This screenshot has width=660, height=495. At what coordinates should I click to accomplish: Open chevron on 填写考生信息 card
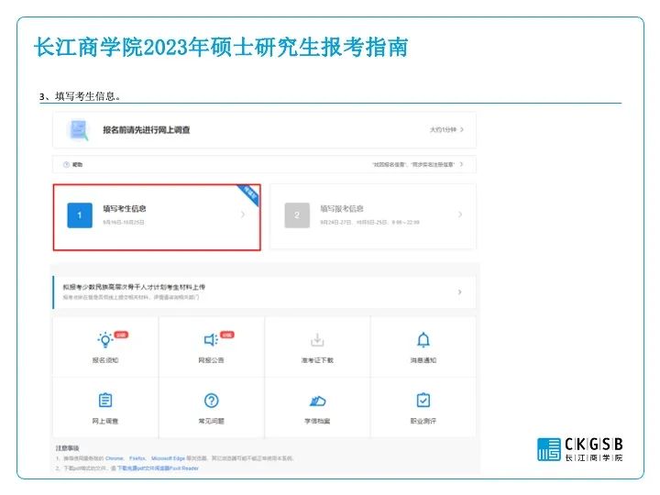(x=243, y=214)
